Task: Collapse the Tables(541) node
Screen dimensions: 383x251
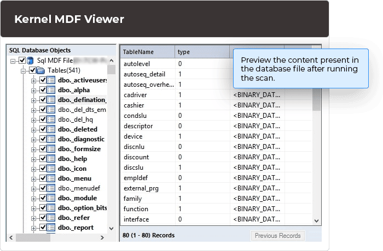Action: pos(23,71)
